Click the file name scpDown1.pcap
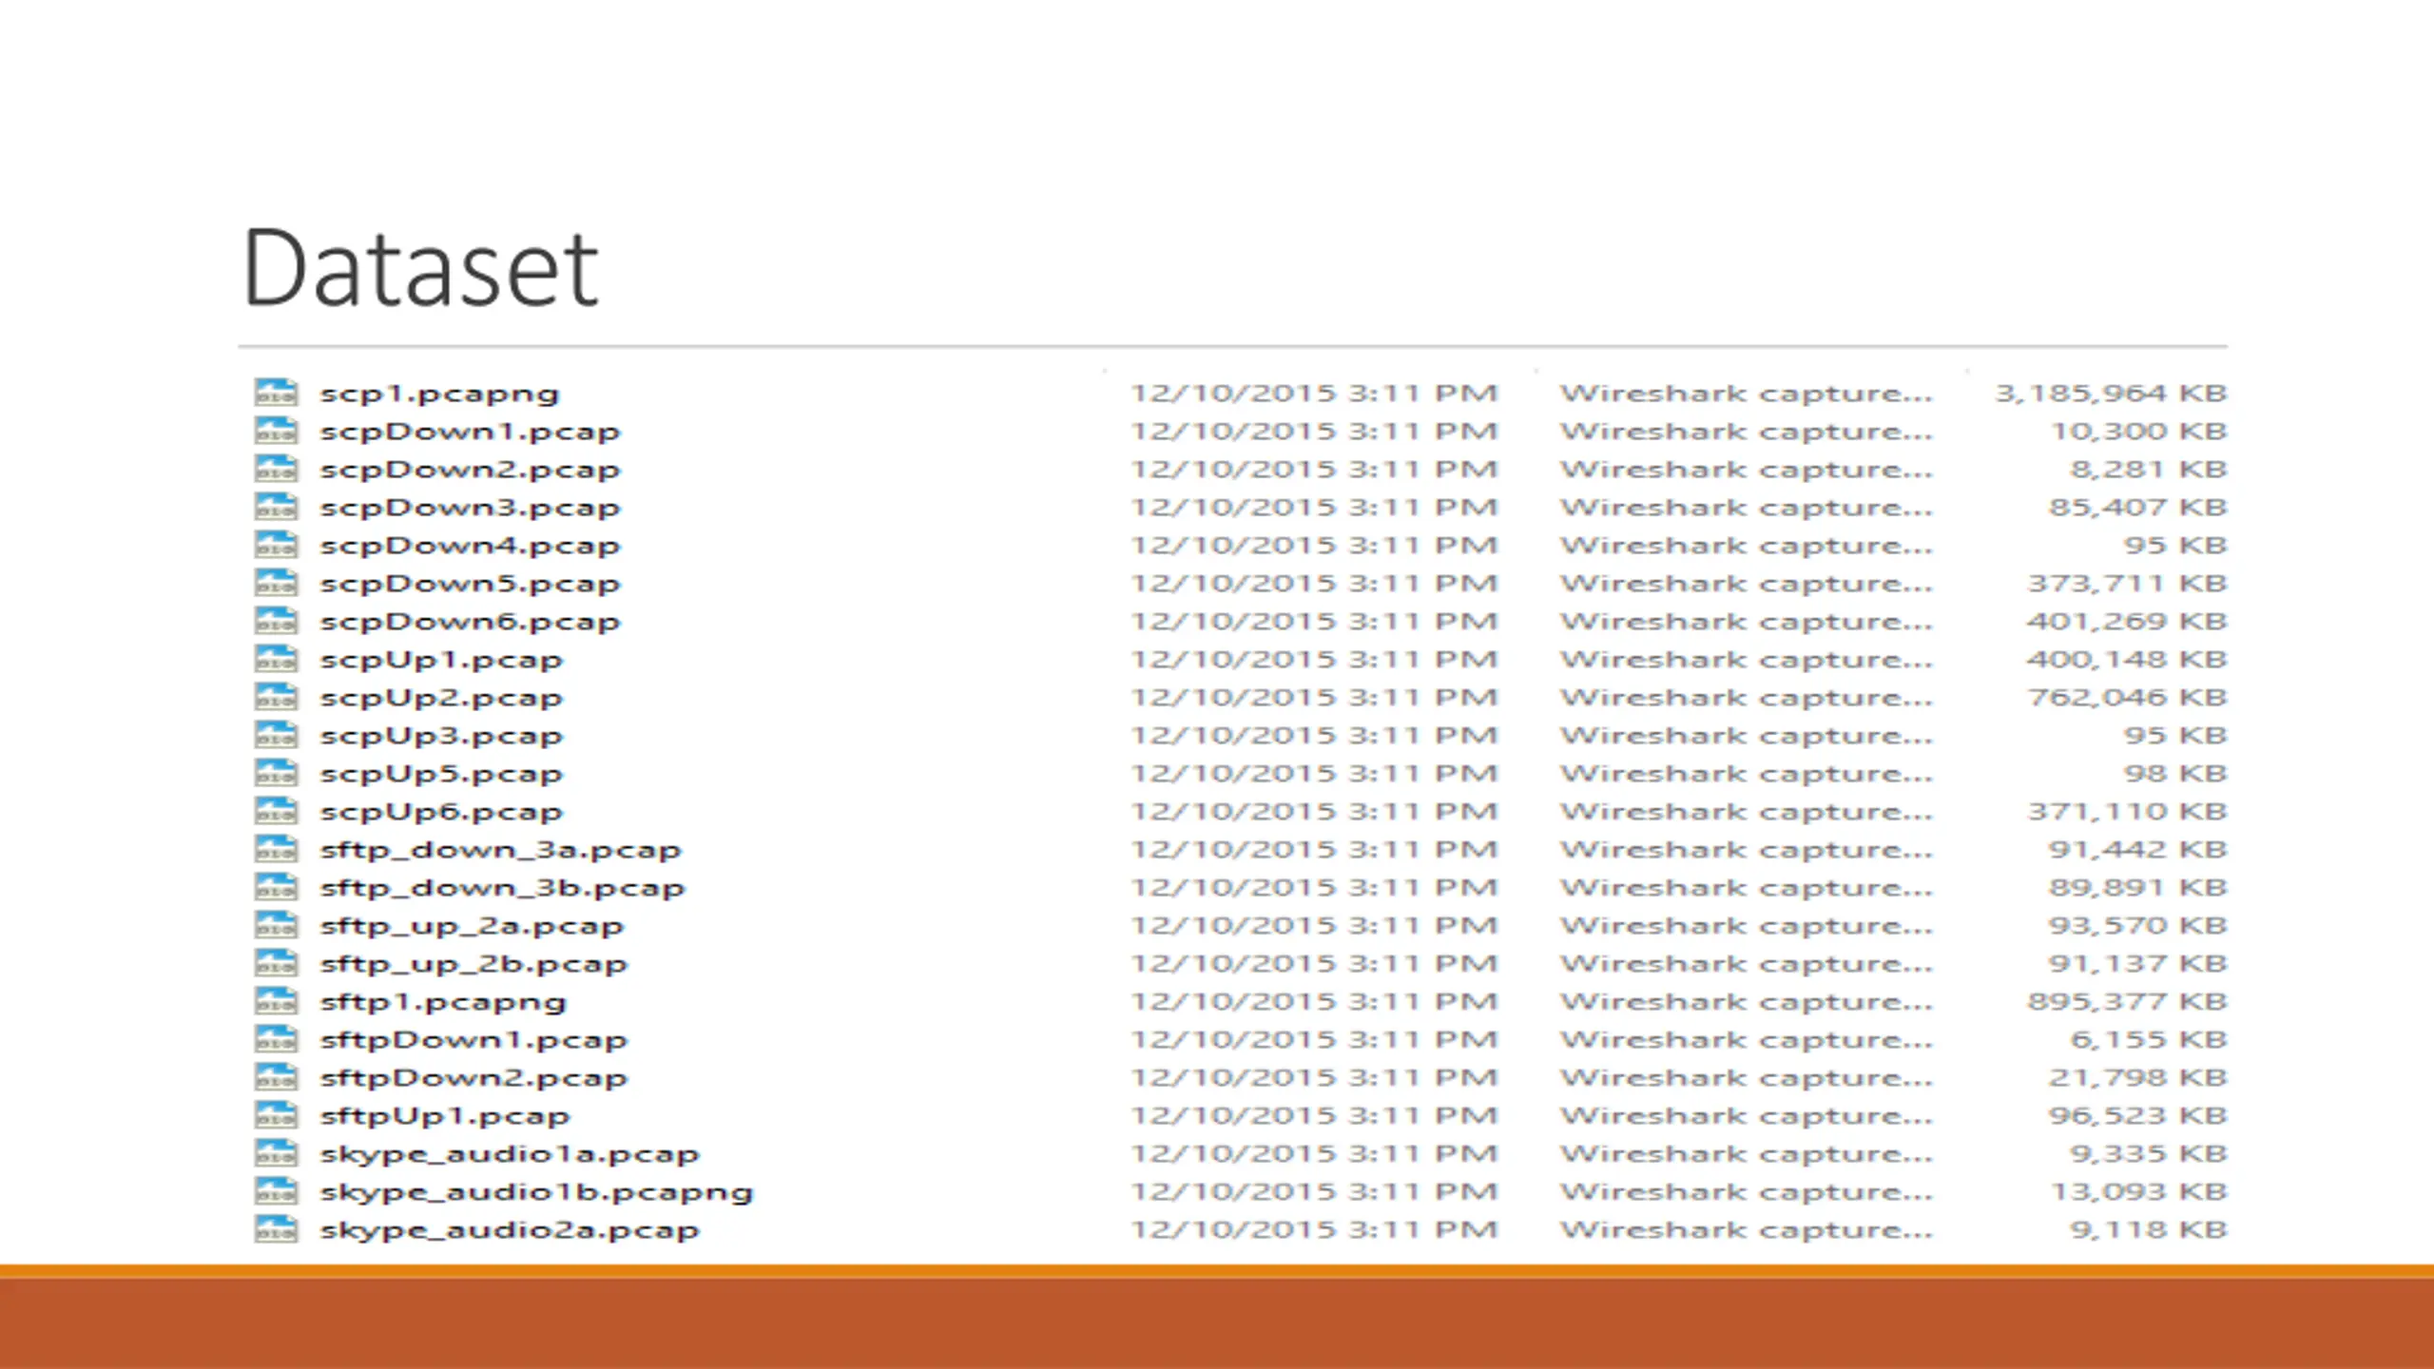This screenshot has height=1369, width=2434. tap(470, 433)
